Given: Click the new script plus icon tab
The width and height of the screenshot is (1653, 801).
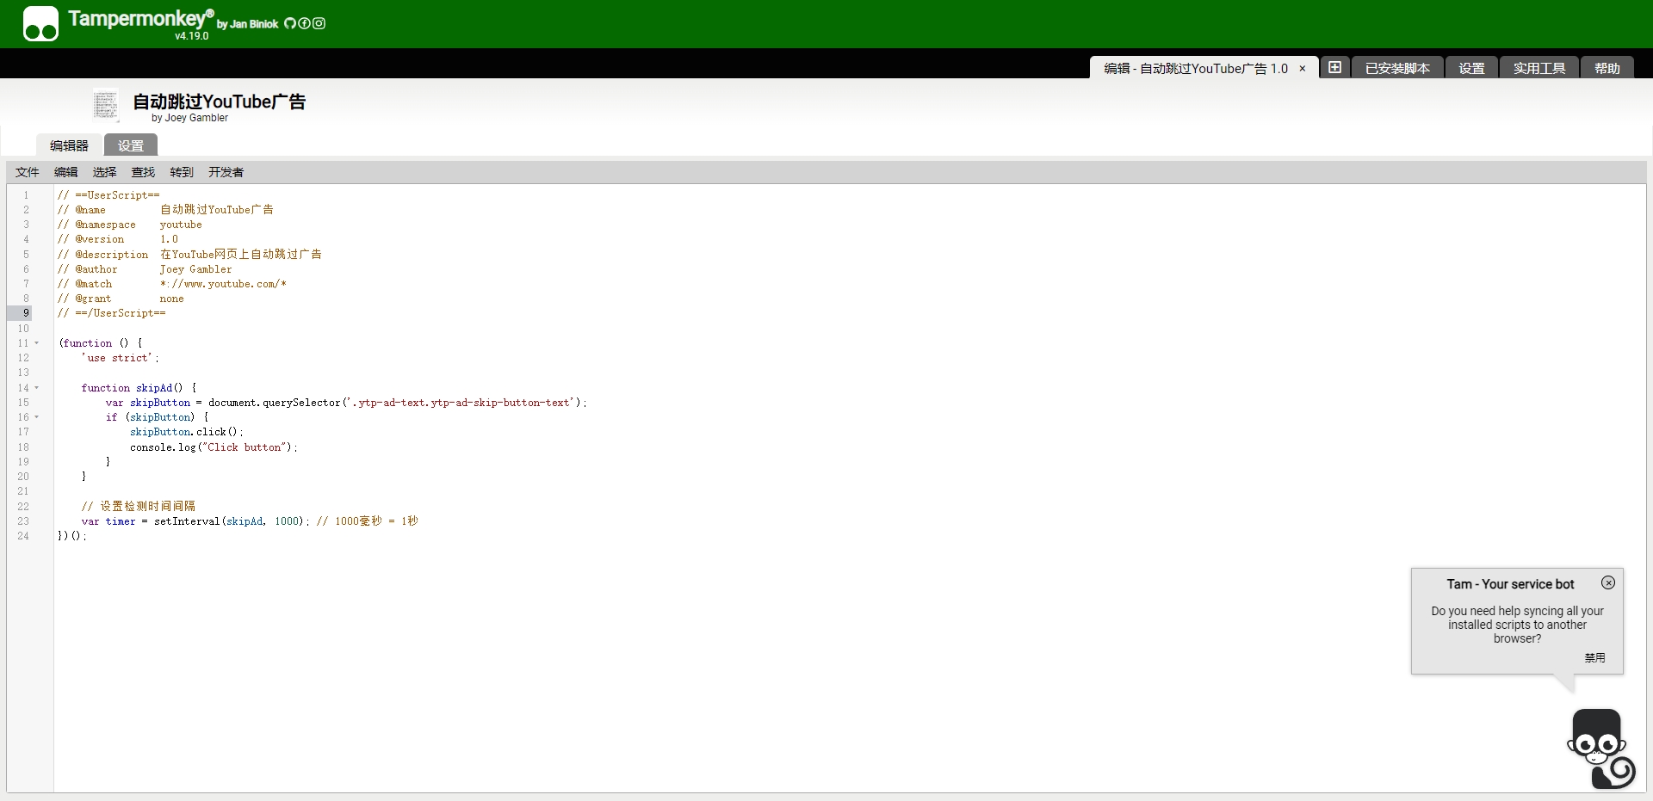Looking at the screenshot, I should tap(1334, 68).
